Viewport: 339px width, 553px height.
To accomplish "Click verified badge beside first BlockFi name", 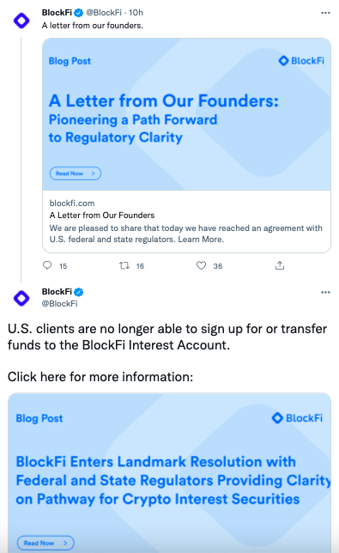I will point(79,13).
